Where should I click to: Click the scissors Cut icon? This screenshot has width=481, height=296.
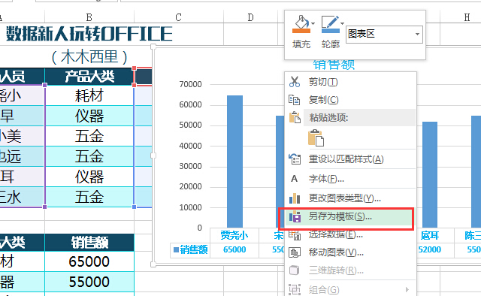[295, 82]
